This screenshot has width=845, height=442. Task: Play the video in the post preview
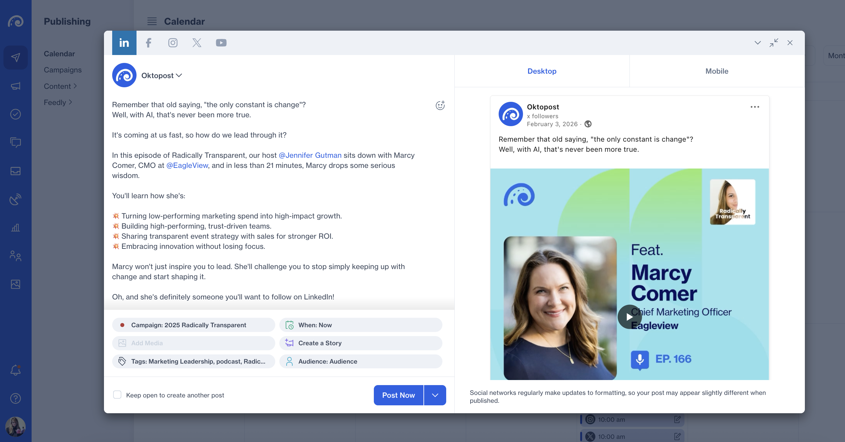coord(629,317)
